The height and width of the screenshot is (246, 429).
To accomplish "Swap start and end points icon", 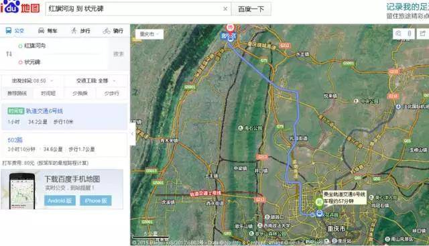I will click(x=9, y=54).
